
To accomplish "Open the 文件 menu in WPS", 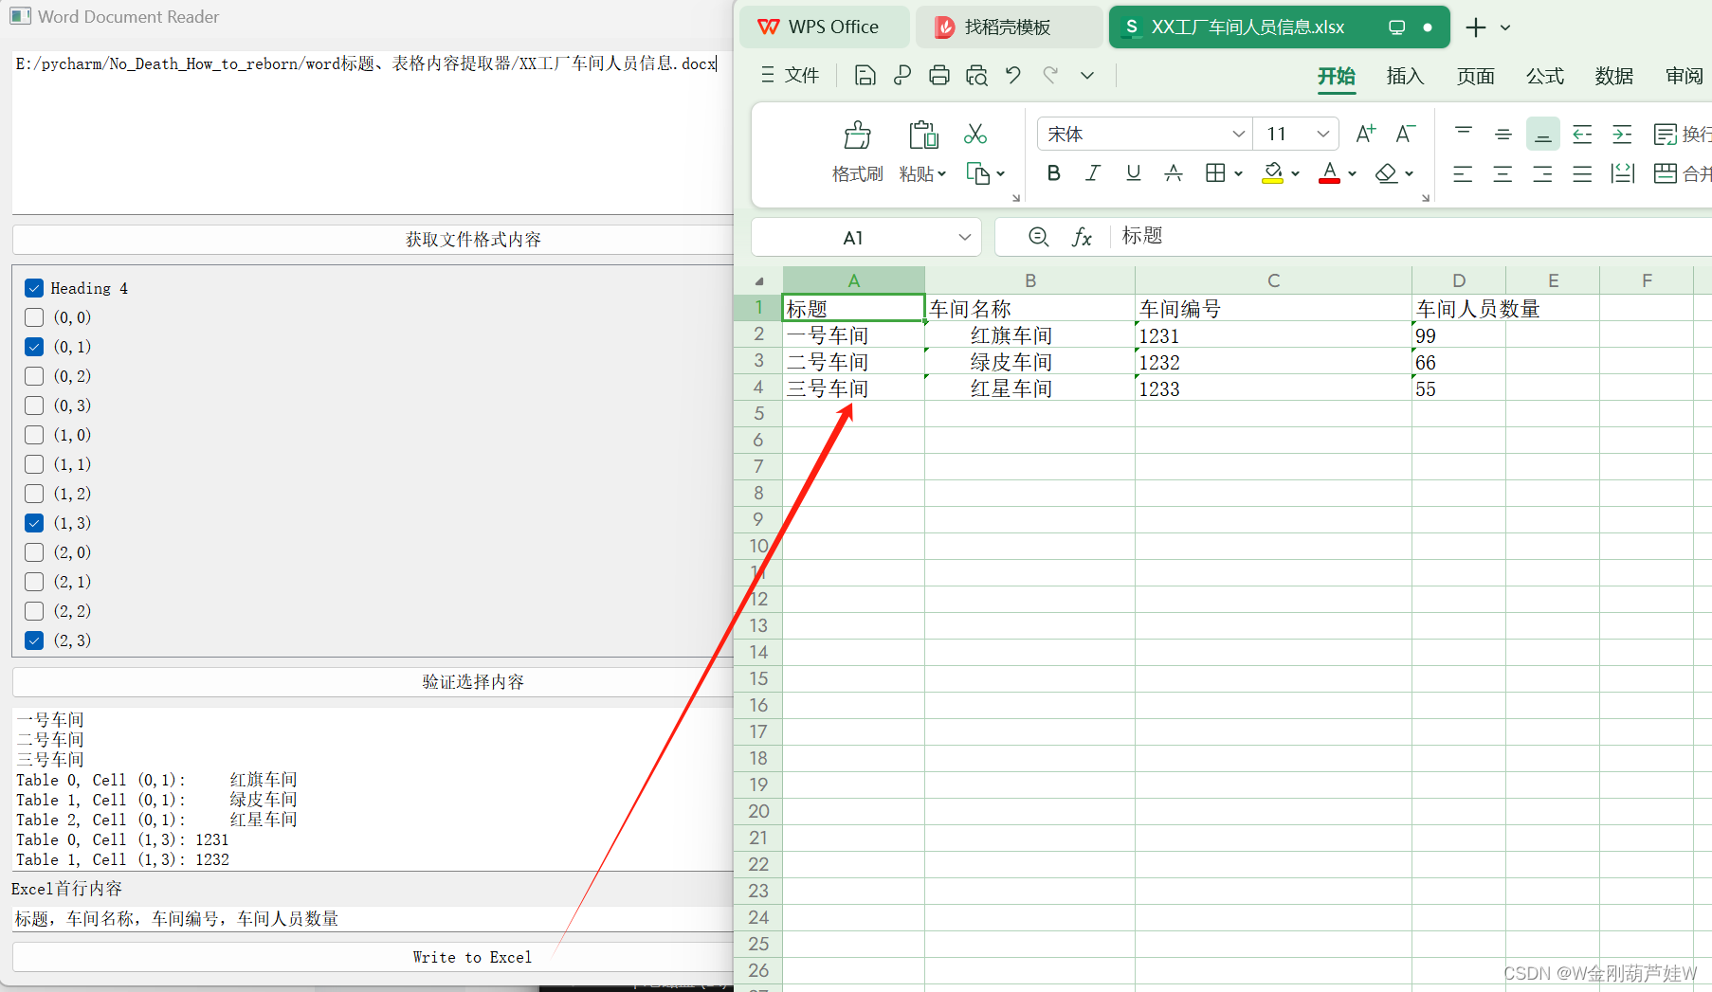I will [x=801, y=75].
